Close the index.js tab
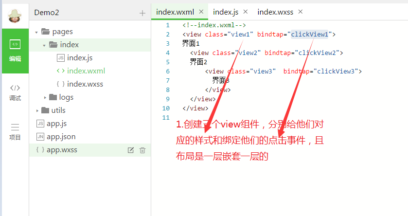 point(245,11)
